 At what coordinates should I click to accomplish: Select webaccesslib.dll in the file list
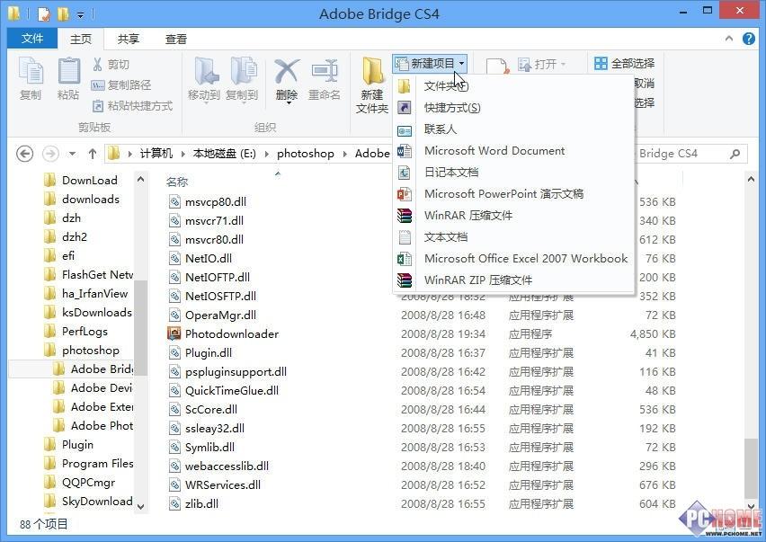click(218, 466)
